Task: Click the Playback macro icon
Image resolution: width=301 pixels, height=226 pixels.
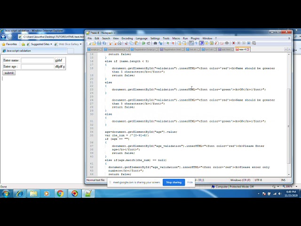Action: tap(244, 43)
